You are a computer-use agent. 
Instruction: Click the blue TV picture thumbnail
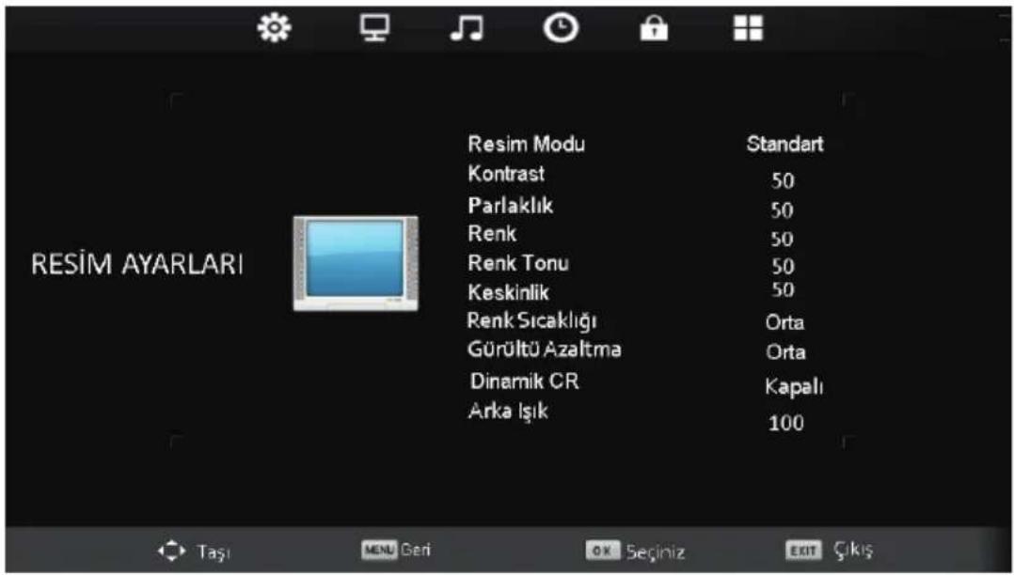point(355,263)
